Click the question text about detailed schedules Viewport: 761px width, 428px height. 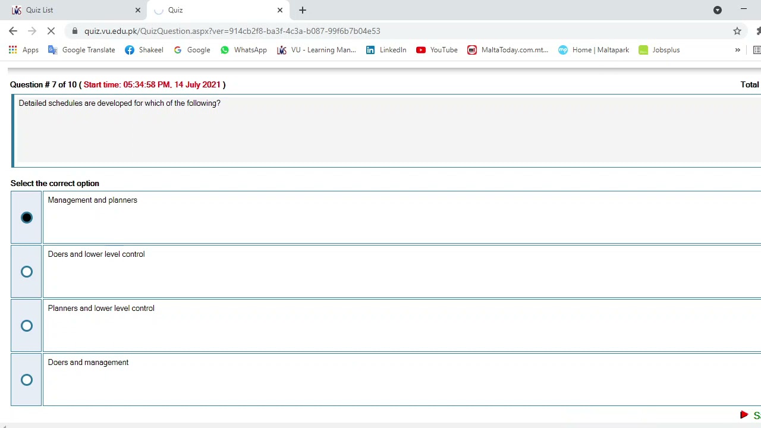[120, 103]
